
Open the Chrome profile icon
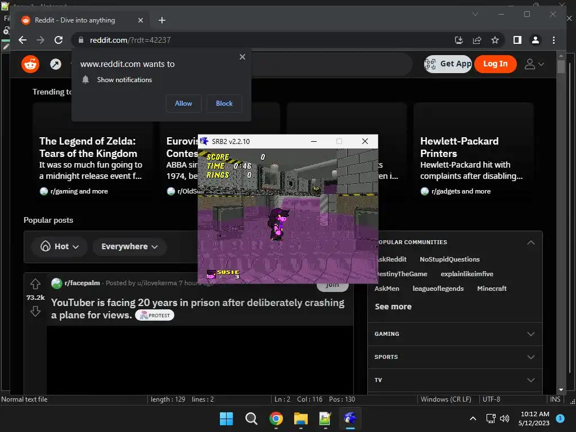[x=535, y=40]
